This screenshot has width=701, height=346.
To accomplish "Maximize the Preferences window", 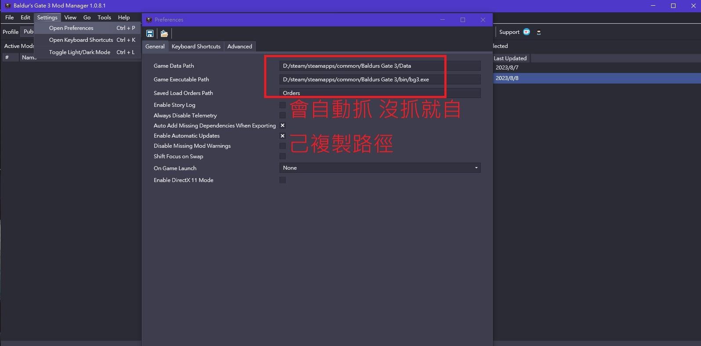I will click(x=462, y=20).
